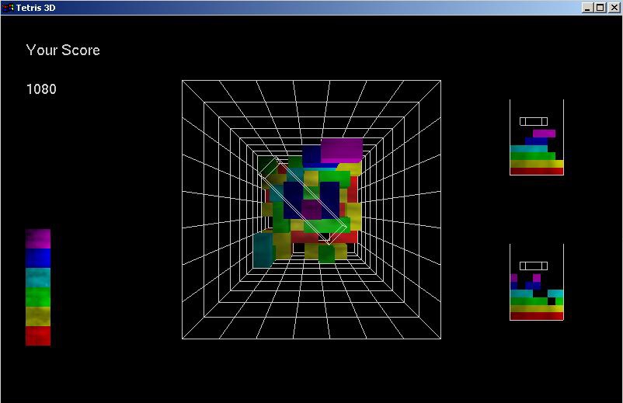Click the "Your Score" label
623x403 pixels.
click(63, 50)
